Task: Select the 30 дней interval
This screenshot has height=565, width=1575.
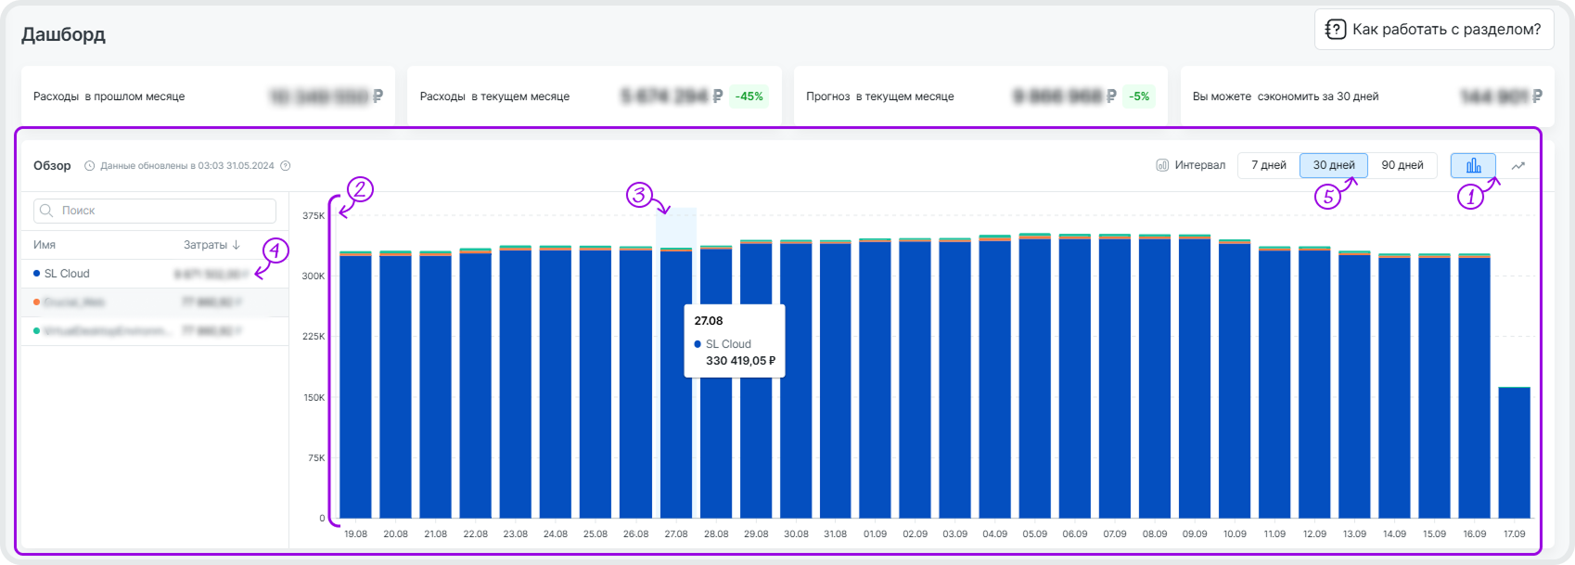Action: pos(1333,165)
